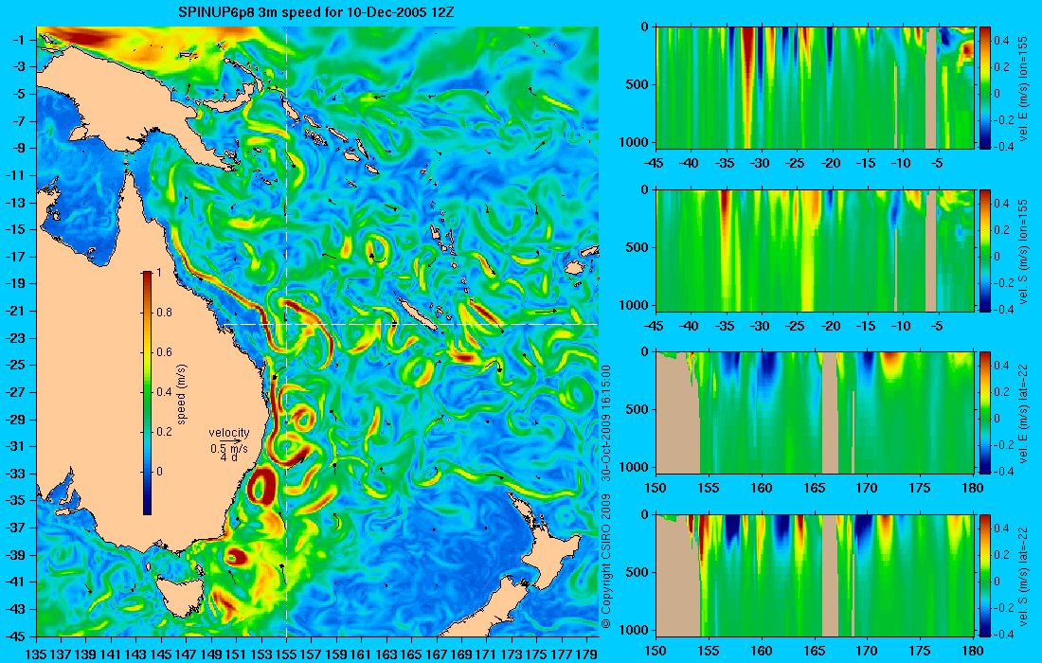Click the "vel. E (m/s) lat=-22" axis label
The height and width of the screenshot is (663, 1042).
(1023, 413)
